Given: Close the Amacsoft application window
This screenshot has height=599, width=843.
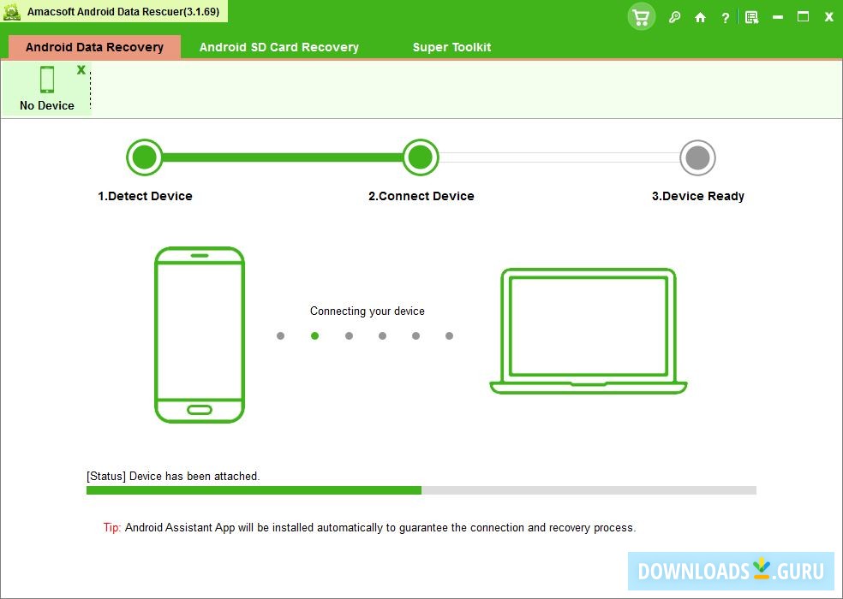Looking at the screenshot, I should coord(828,17).
